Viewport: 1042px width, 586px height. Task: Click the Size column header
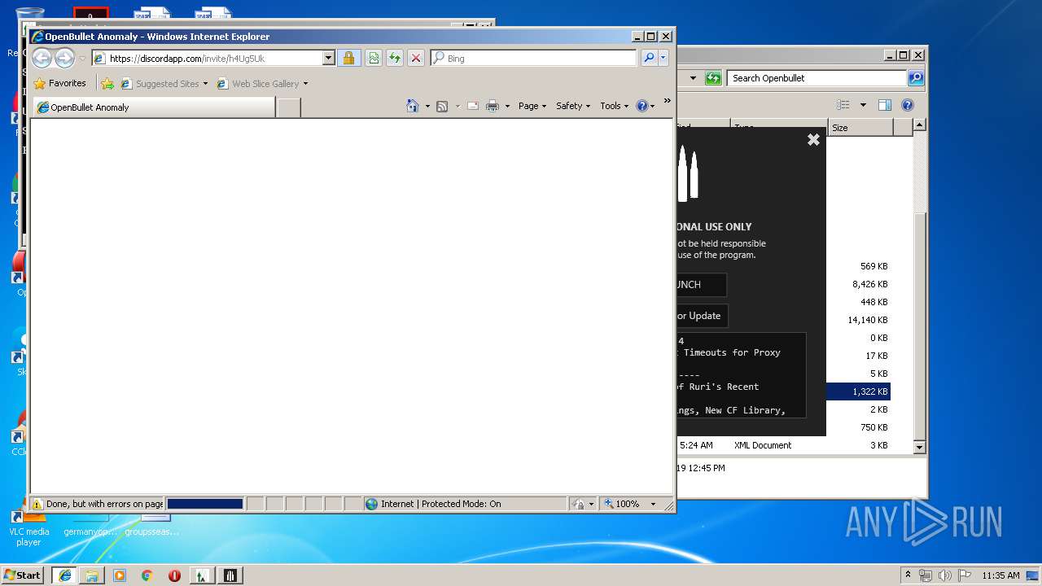tap(860, 128)
